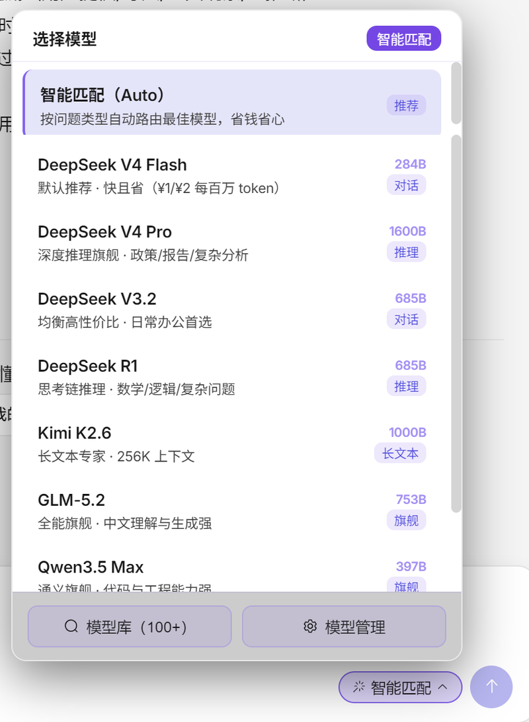Click the 753B parameter label

411,499
